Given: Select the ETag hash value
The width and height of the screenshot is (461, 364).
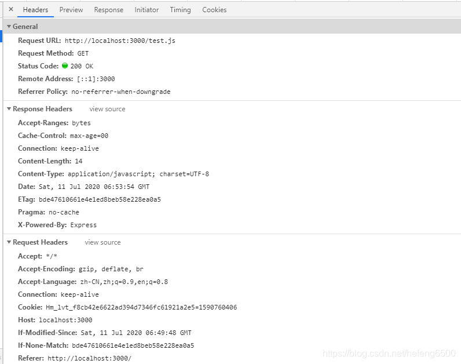Looking at the screenshot, I should [100, 199].
